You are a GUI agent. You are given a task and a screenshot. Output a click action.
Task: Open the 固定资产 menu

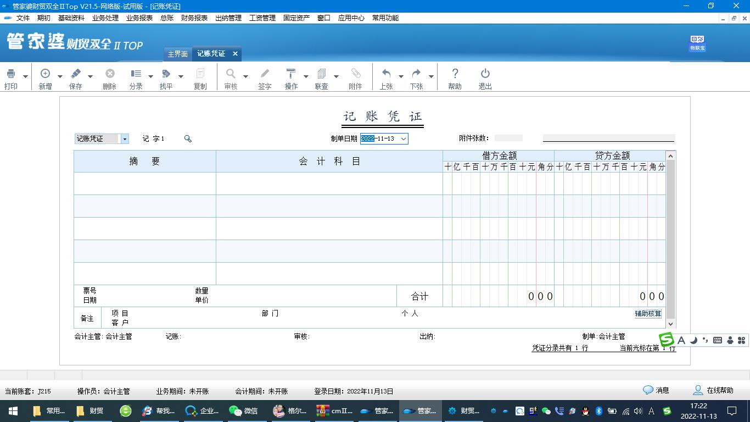[x=296, y=18]
